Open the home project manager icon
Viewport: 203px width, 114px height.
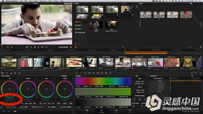(4, 111)
